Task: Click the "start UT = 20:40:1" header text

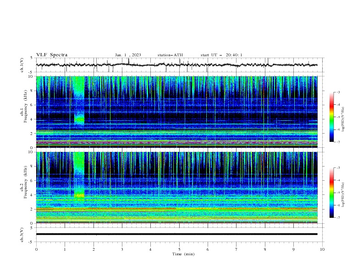Action: pyautogui.click(x=221, y=55)
